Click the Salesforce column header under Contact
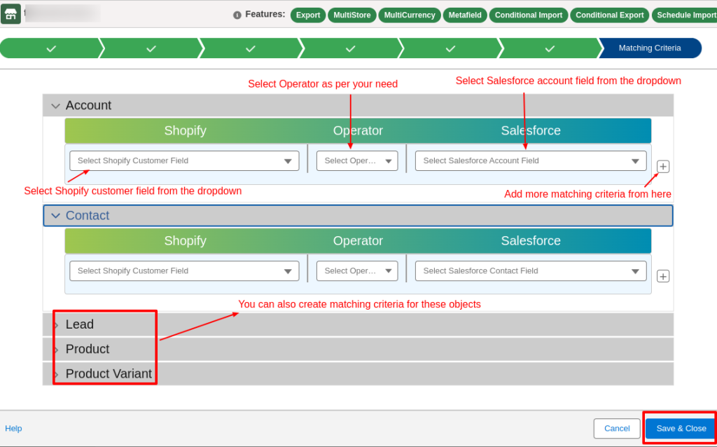Viewport: 717px width, 447px height. pos(531,240)
